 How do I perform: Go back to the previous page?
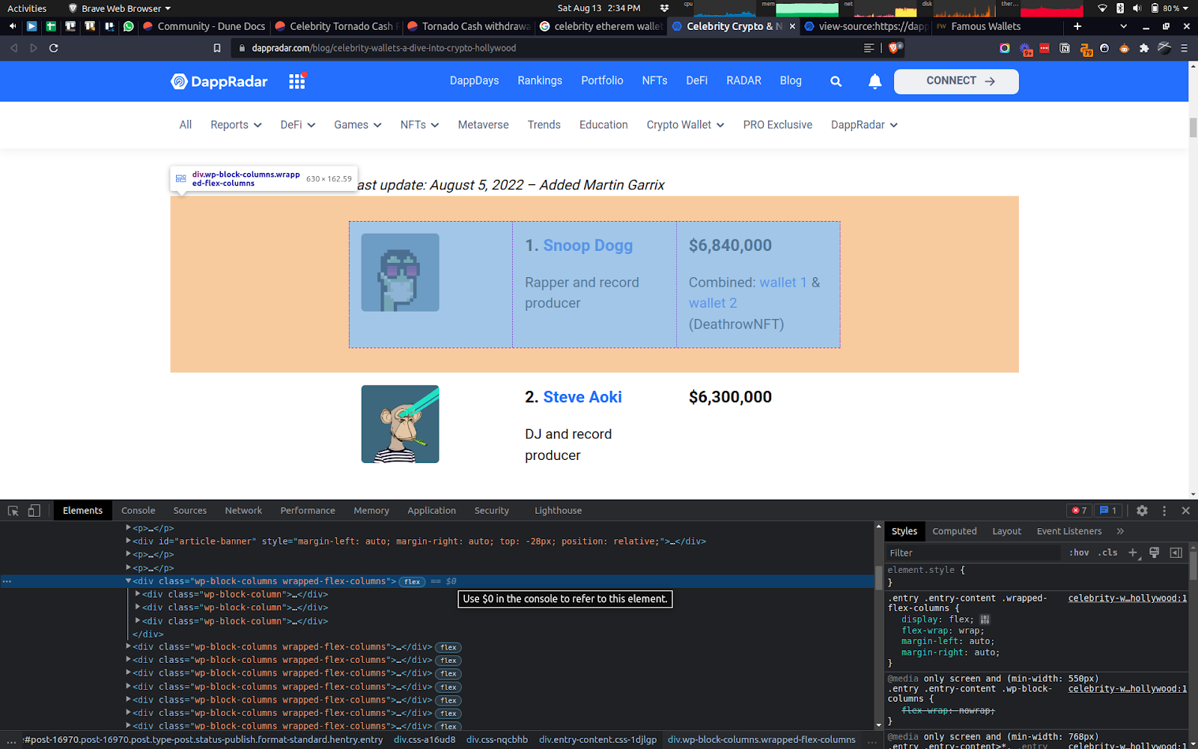click(14, 48)
